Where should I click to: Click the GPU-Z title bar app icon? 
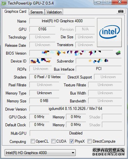(4, 3)
